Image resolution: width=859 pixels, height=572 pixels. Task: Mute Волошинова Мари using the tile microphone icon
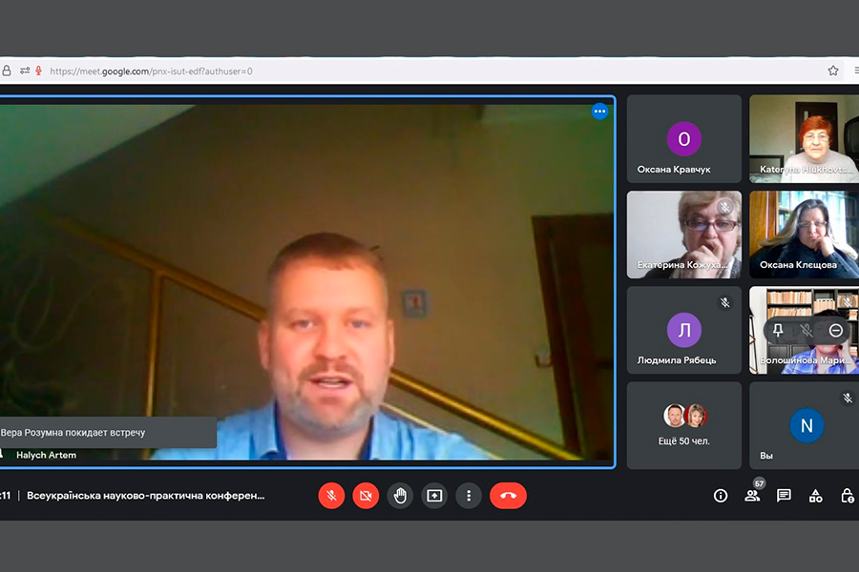click(807, 330)
